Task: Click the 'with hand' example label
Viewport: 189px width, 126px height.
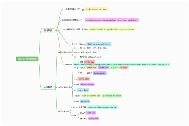Action: click(x=93, y=118)
